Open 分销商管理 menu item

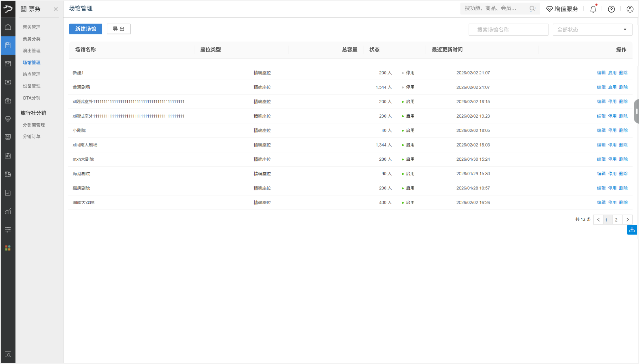click(34, 125)
